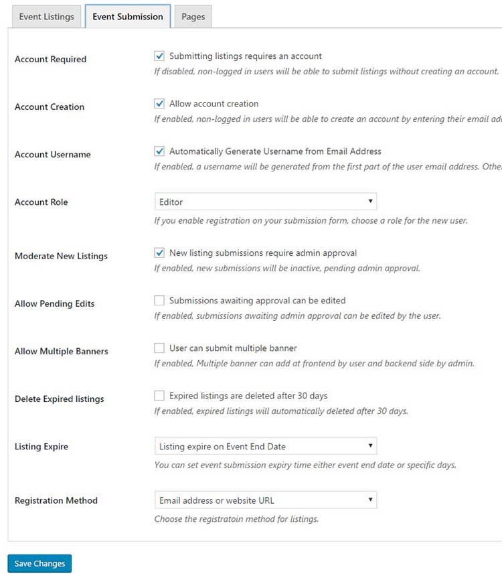Viewport: 502px width, 574px height.
Task: Click the 'Delete Expired listings' setting label
Action: pyautogui.click(x=60, y=399)
